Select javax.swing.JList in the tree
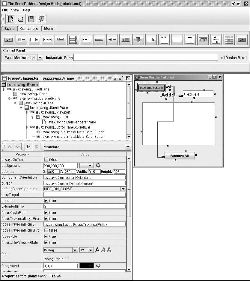Viewport: 250px width, 281px height. click(55, 117)
